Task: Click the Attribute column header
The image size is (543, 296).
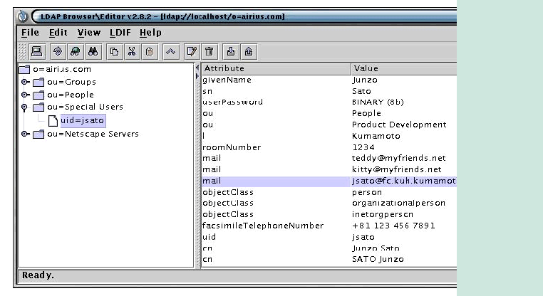Action: point(276,68)
